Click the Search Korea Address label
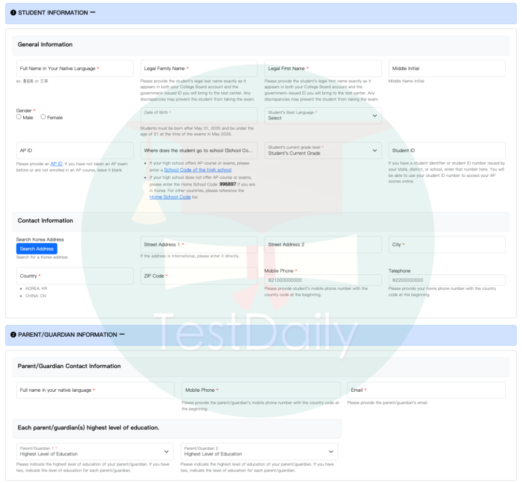This screenshot has height=483, width=522. click(40, 240)
